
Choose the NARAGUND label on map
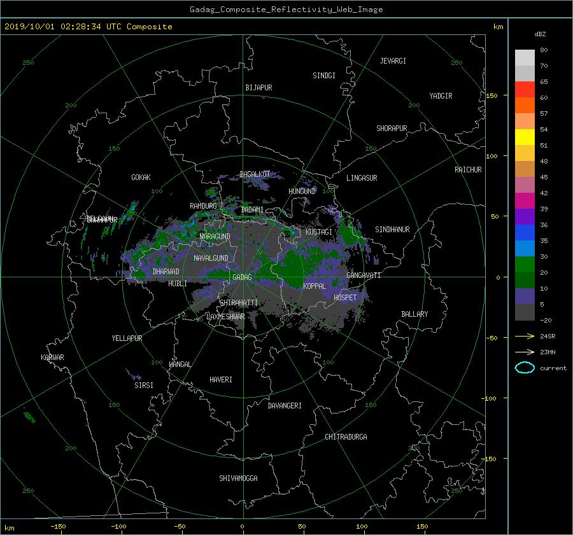point(215,237)
